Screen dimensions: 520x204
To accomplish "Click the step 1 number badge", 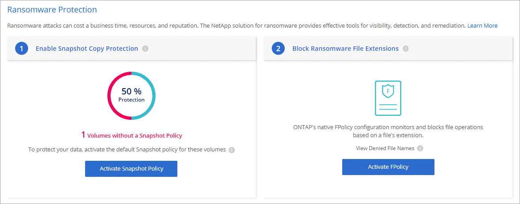I will click(22, 49).
